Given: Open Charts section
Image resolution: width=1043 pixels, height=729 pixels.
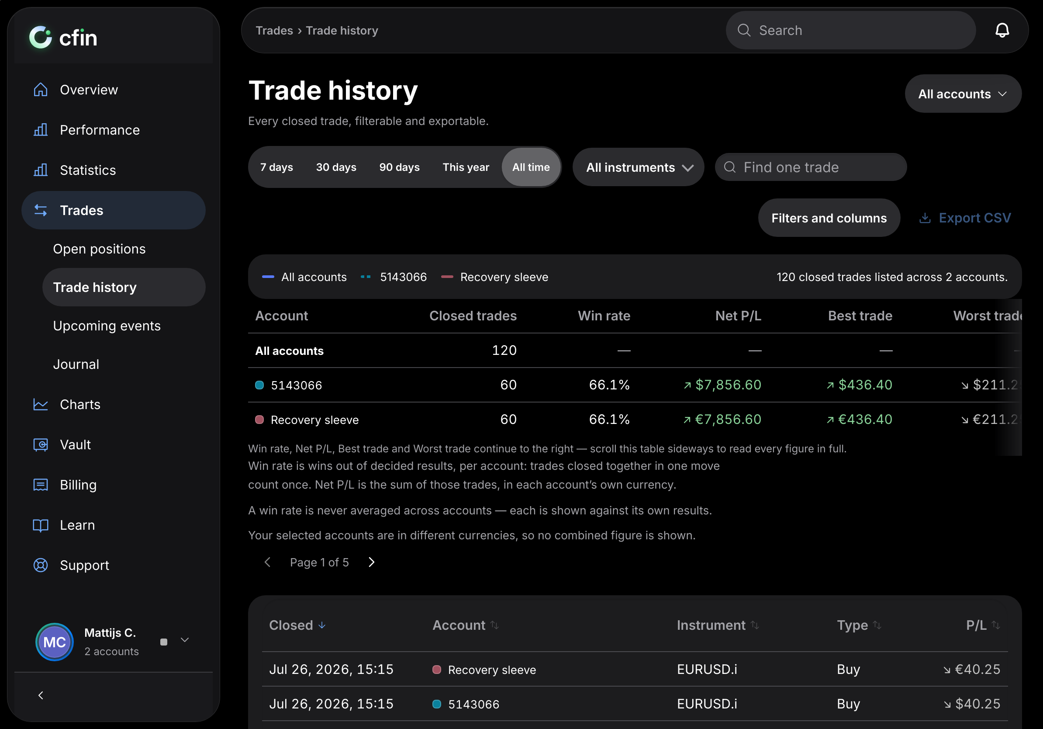Looking at the screenshot, I should (114, 405).
